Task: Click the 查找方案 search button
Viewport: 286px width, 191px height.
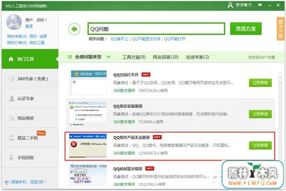Action: pyautogui.click(x=245, y=29)
